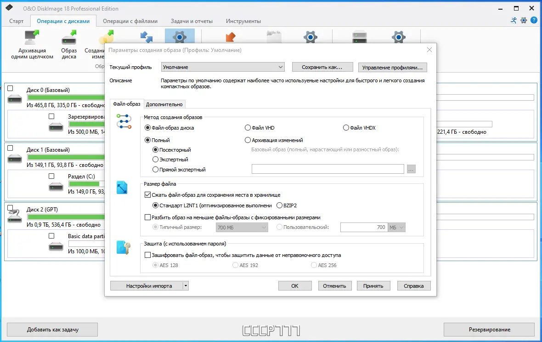Expand the arrow beside 'Настройки импорта'
This screenshot has width=542, height=342.
pos(186,286)
